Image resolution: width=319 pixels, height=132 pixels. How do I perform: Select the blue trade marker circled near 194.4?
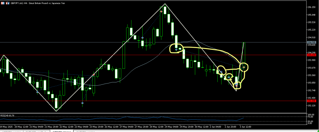click(x=176, y=49)
